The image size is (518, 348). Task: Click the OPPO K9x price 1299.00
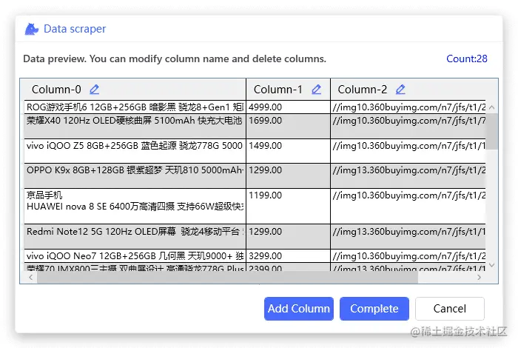point(288,175)
